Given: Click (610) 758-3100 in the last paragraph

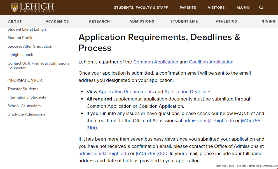Looking at the screenshot, I should point(151,153).
